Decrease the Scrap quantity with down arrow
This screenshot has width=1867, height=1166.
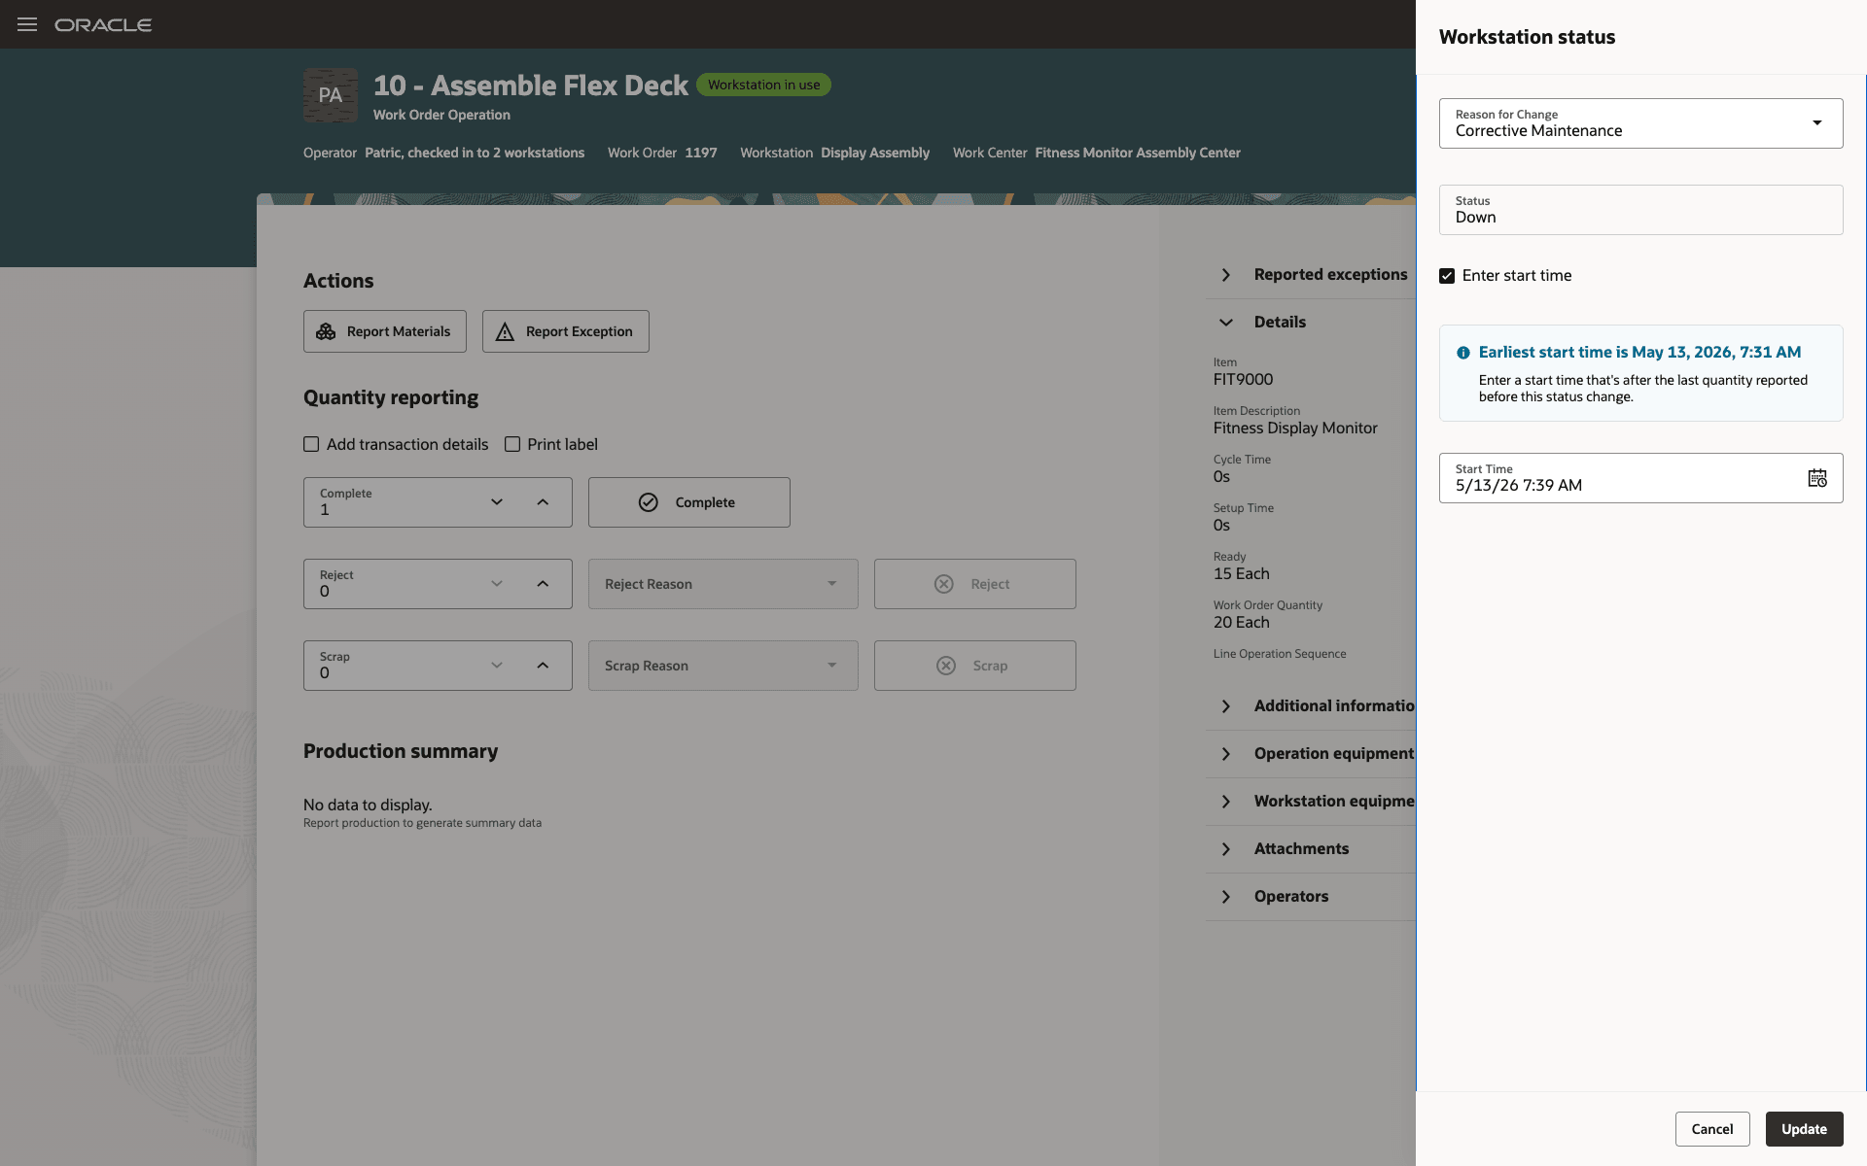(x=497, y=666)
